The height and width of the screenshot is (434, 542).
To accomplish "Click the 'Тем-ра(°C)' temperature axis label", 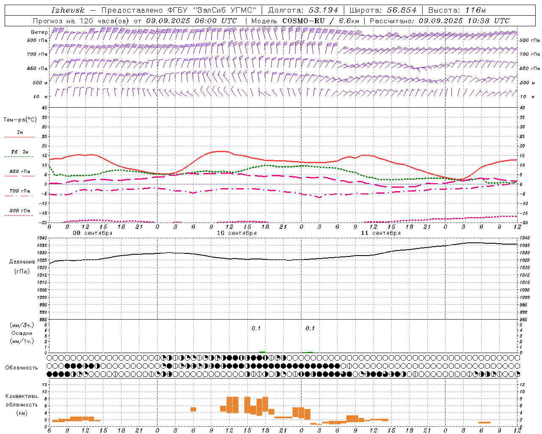I will [20, 120].
